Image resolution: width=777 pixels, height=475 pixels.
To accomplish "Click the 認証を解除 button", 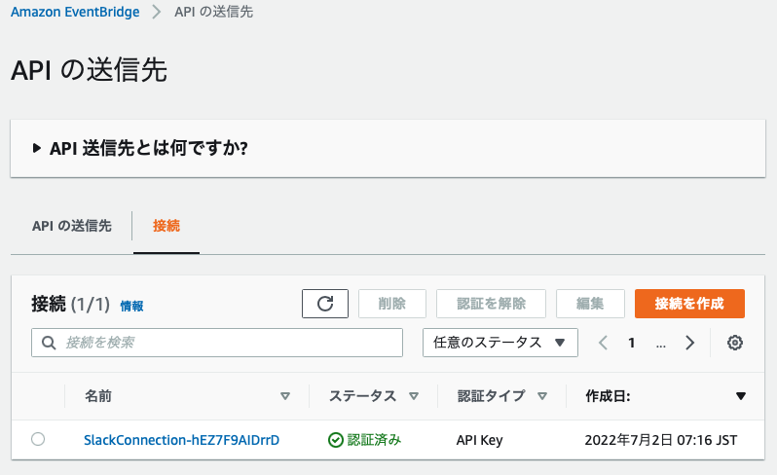I will [x=491, y=304].
